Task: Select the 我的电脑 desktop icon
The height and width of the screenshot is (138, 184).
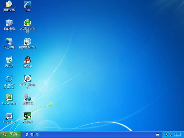Action: pyautogui.click(x=9, y=23)
